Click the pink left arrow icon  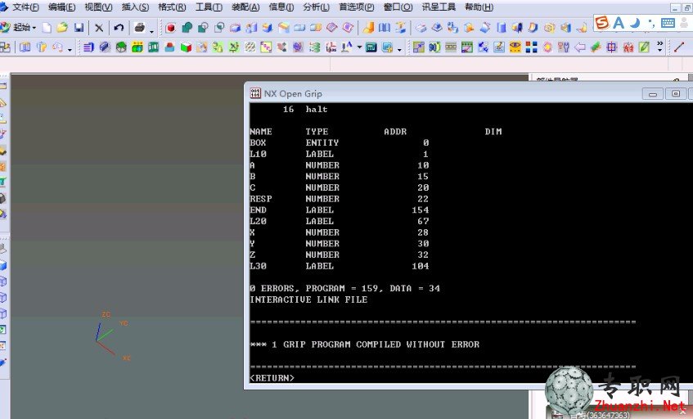click(x=579, y=47)
